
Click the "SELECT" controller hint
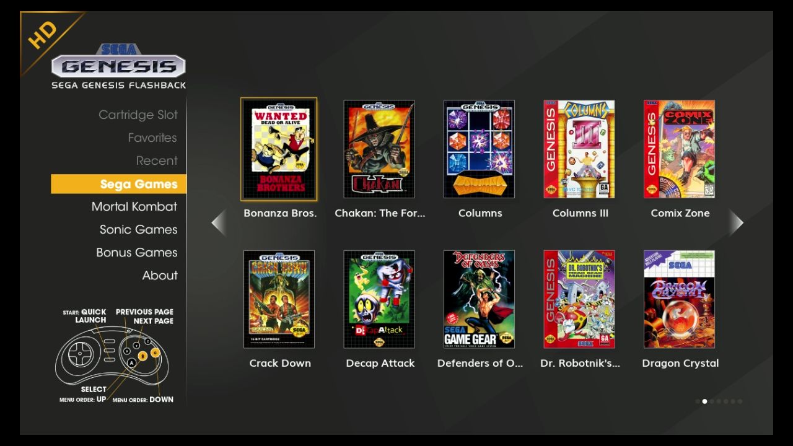pos(94,390)
